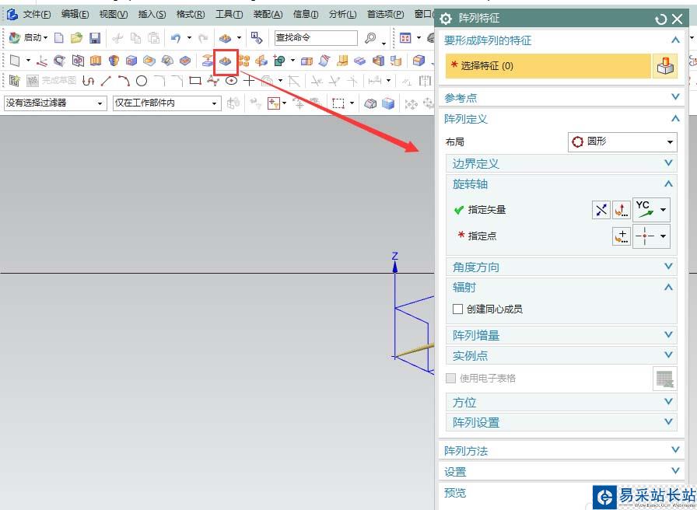The width and height of the screenshot is (697, 510).
Task: Click the datum coordinate system icon
Action: click(42, 61)
